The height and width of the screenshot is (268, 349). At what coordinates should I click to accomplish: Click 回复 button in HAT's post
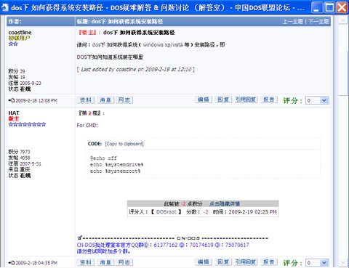pyautogui.click(x=223, y=261)
